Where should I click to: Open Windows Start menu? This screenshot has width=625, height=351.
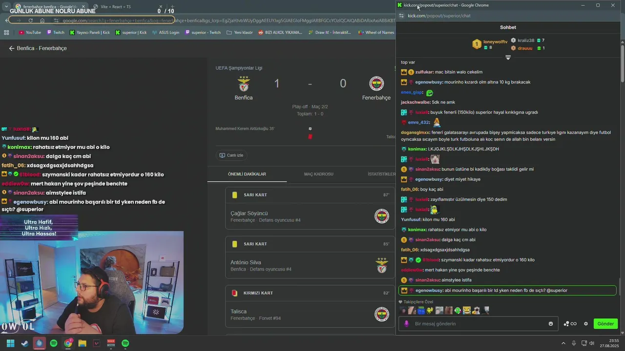10,343
